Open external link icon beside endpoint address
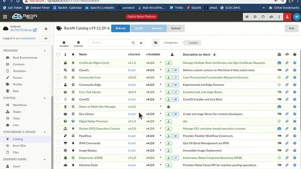Image resolution: width=301 pixels, height=169 pixels. tap(35, 30)
